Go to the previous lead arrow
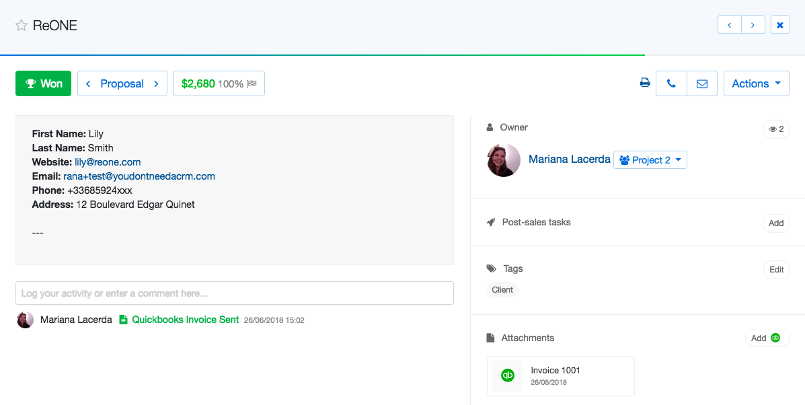Screen dimensions: 805x405 click(730, 25)
